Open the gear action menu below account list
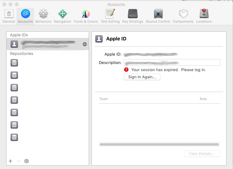The width and height of the screenshot is (233, 169). (x=26, y=161)
